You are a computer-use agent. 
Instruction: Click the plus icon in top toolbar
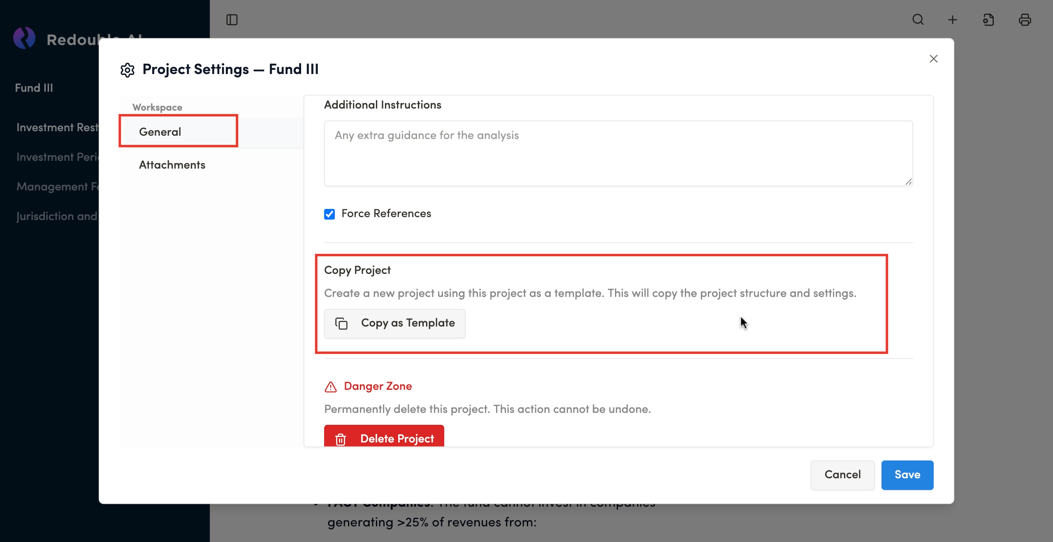[952, 20]
